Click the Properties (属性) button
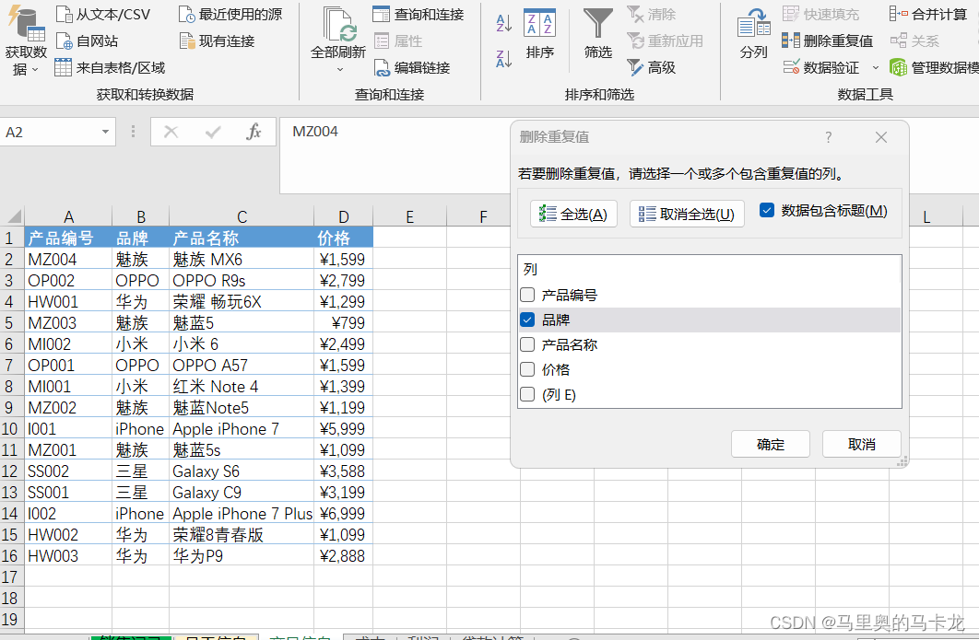 tap(398, 41)
